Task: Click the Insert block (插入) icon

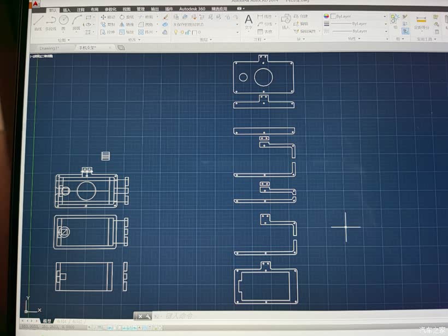Action: point(286,21)
